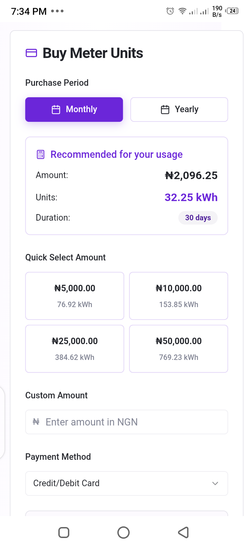Image resolution: width=247 pixels, height=549 pixels.
Task: Click the calendar icon in Monthly button
Action: tap(56, 109)
